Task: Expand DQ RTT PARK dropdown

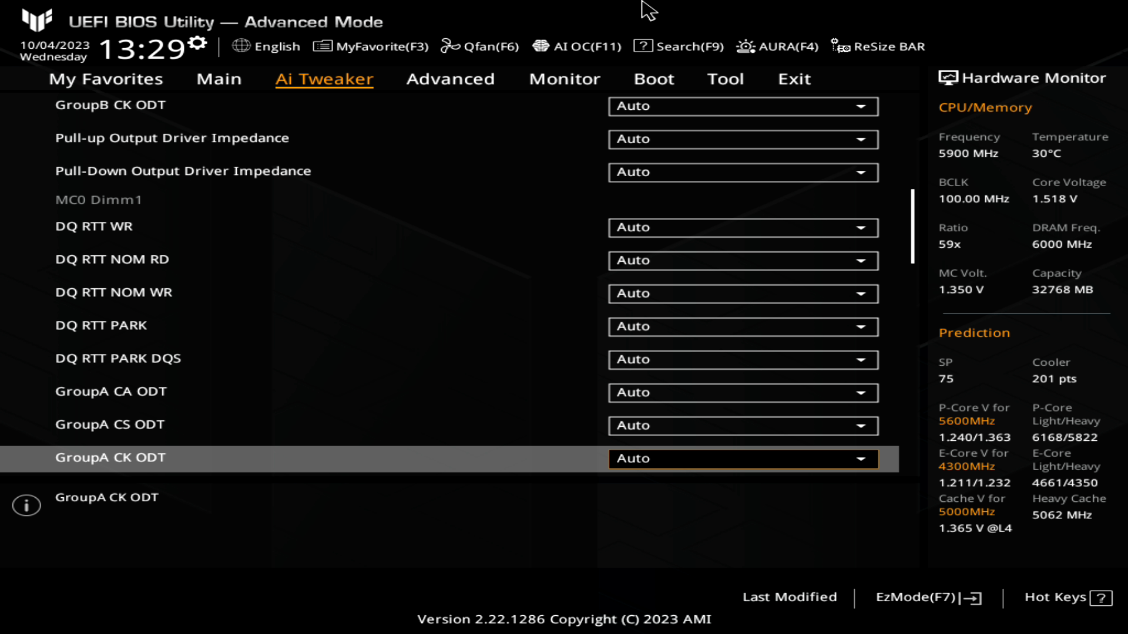Action: [x=861, y=326]
